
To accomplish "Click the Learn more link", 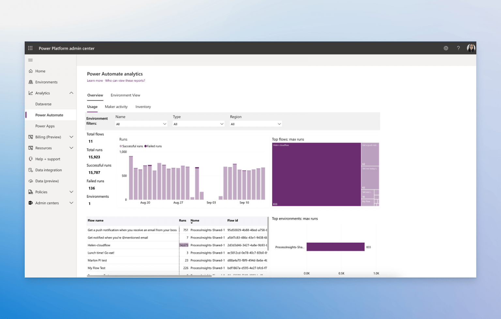I will click(x=95, y=80).
